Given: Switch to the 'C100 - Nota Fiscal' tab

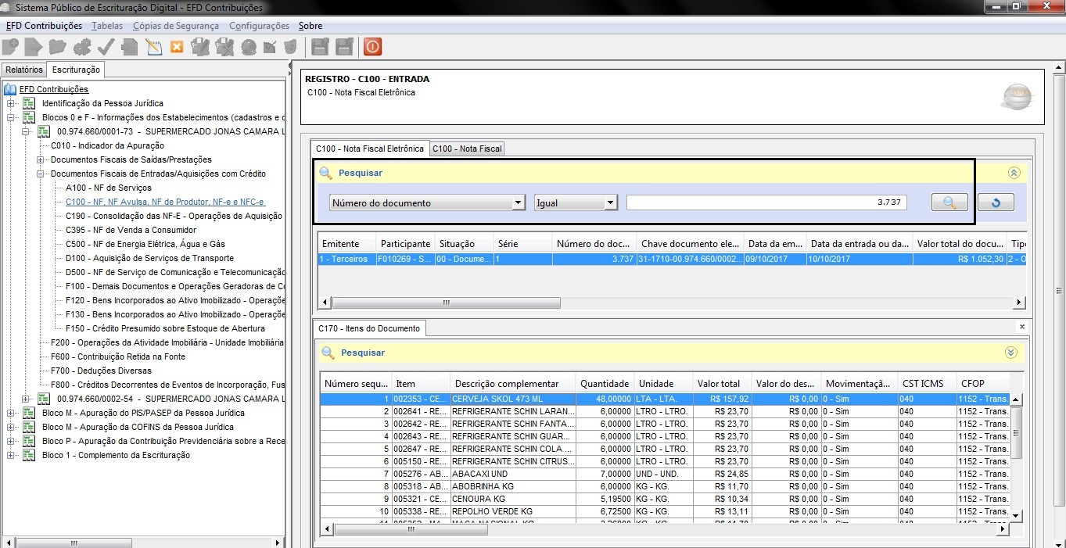Looking at the screenshot, I should click(467, 149).
